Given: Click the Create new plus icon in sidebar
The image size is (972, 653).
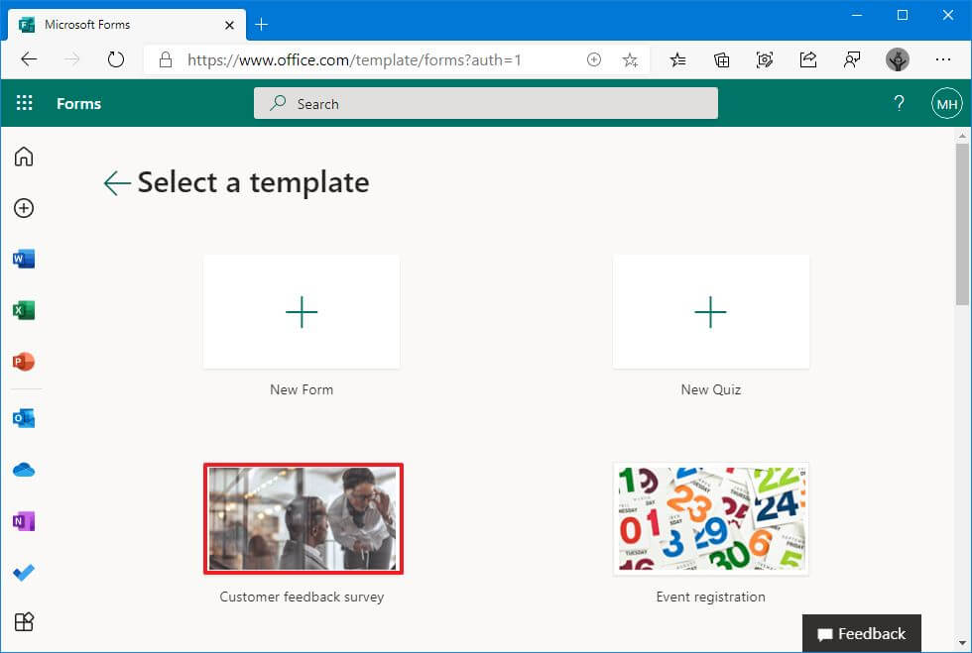Looking at the screenshot, I should point(24,208).
